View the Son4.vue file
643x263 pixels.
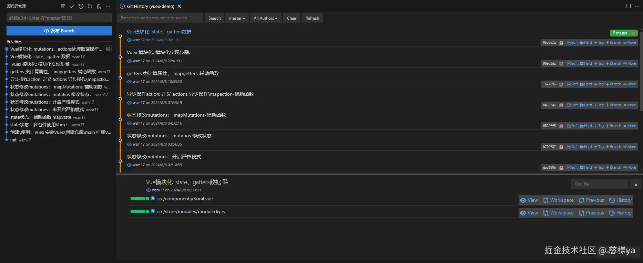[x=529, y=200]
